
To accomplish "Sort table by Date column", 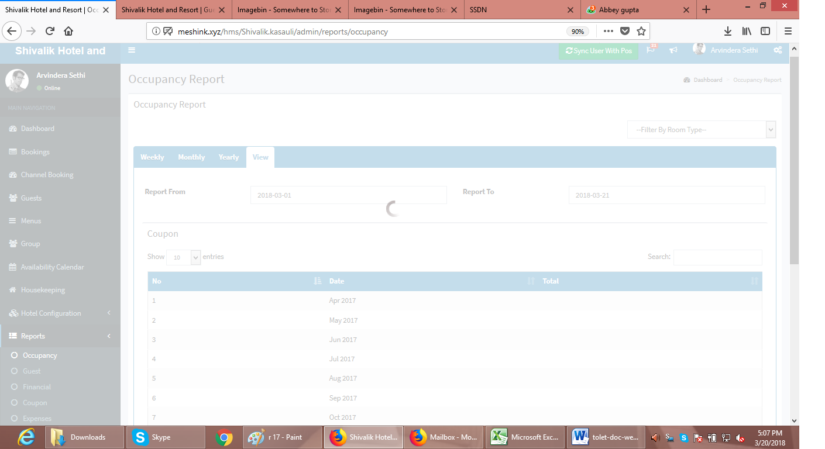I will pos(432,281).
